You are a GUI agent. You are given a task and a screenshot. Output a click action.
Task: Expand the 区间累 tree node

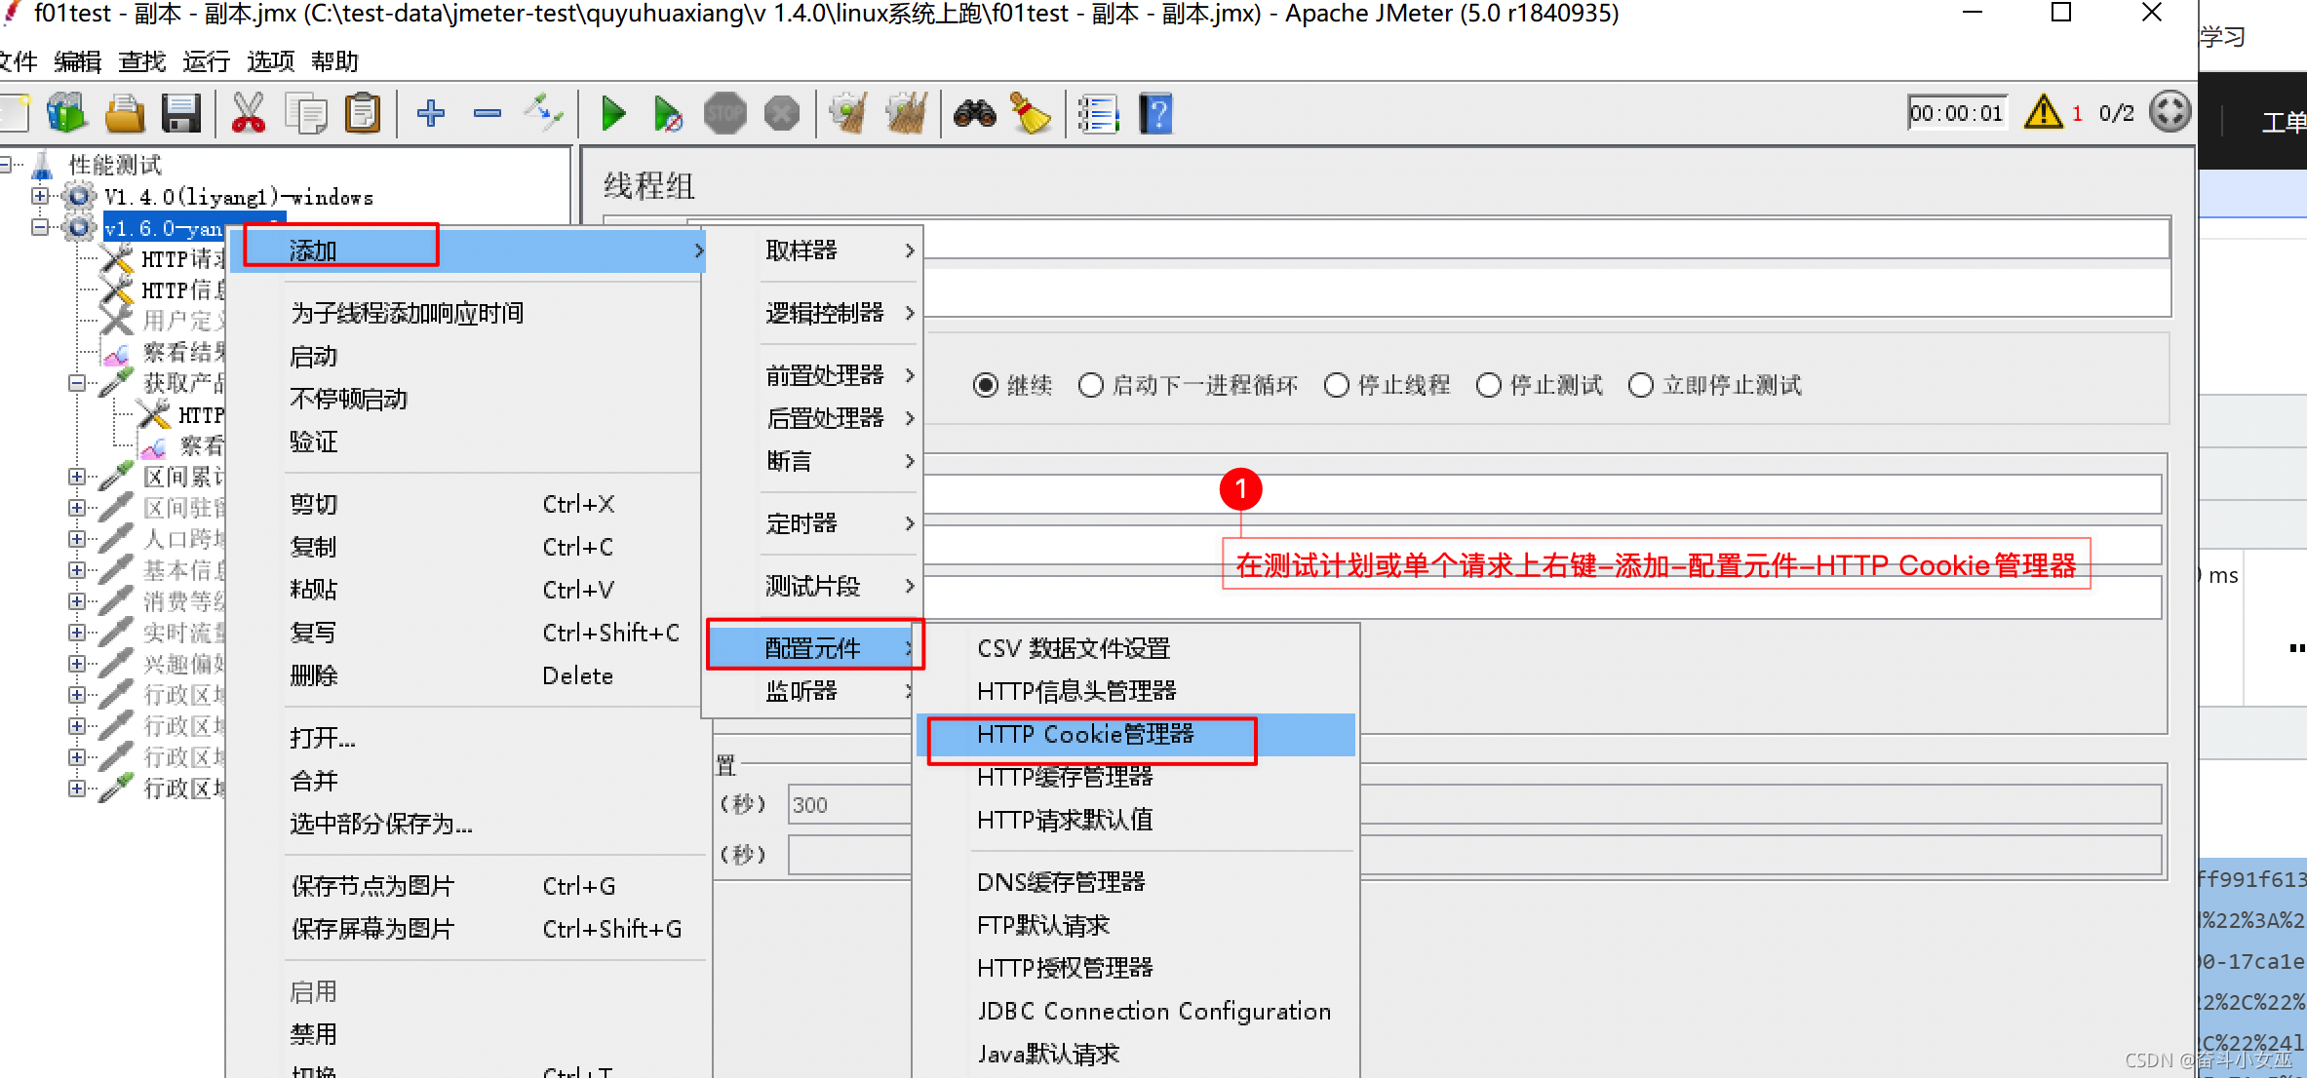click(x=77, y=477)
